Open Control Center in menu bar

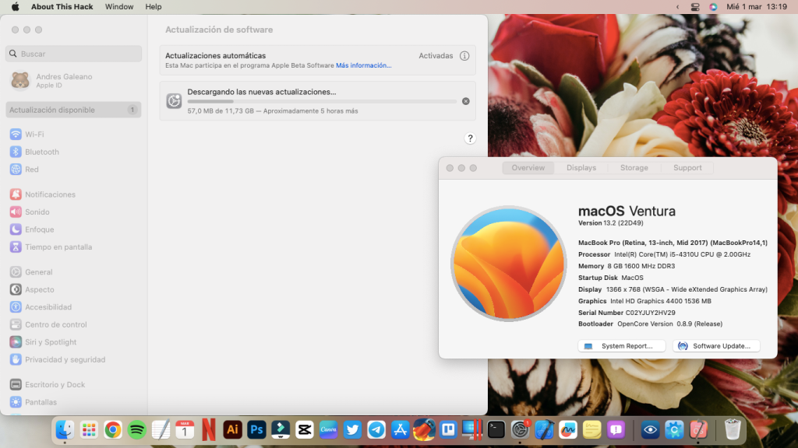tap(696, 6)
